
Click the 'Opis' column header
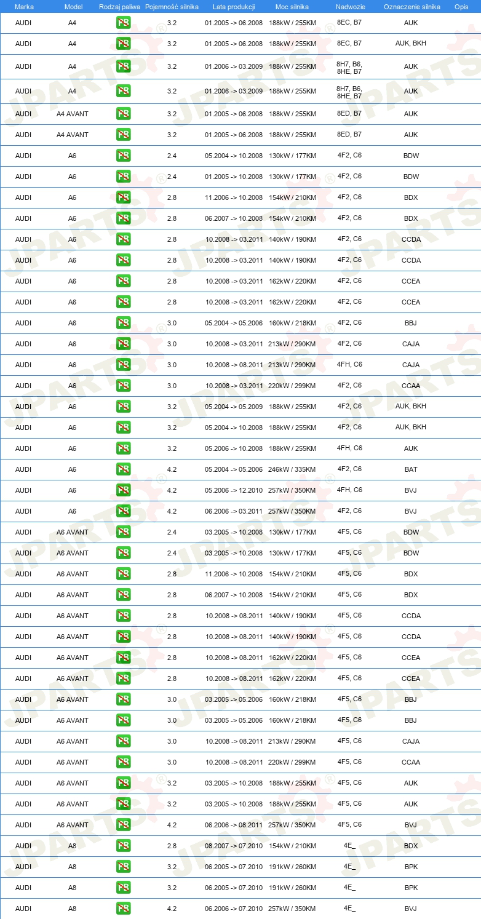pos(461,7)
